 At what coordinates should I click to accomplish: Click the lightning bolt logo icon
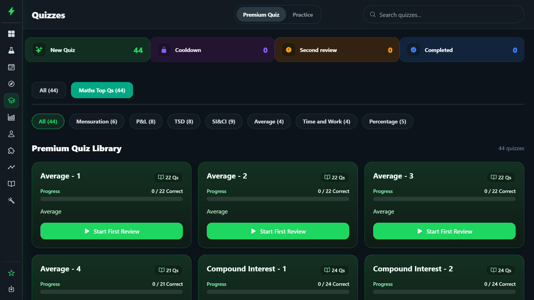pyautogui.click(x=11, y=11)
